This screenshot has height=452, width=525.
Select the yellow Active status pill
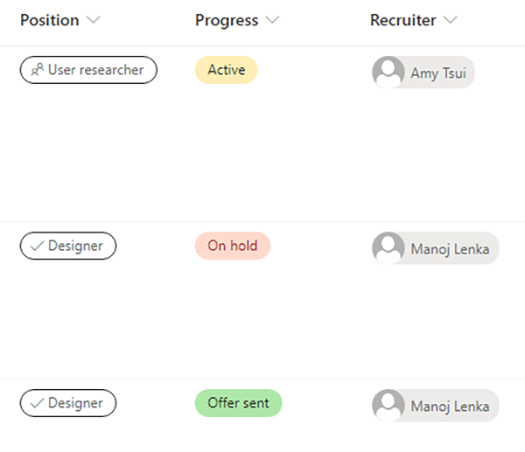click(x=227, y=70)
